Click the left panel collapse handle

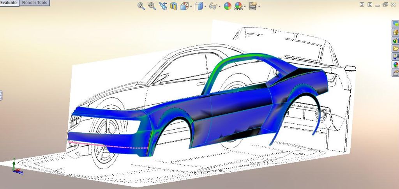1,95
